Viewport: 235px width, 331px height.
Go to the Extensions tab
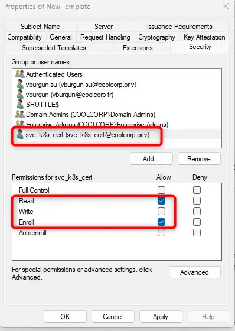[x=138, y=48]
